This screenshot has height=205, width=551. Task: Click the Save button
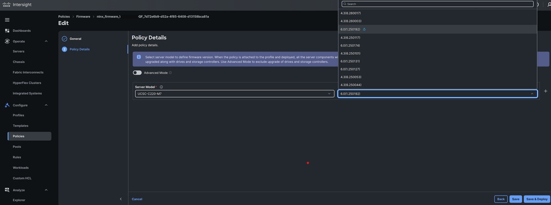coord(516,199)
